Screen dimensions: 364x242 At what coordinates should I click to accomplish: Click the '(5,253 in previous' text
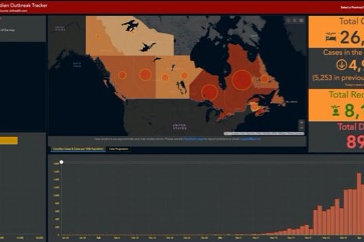[338, 78]
